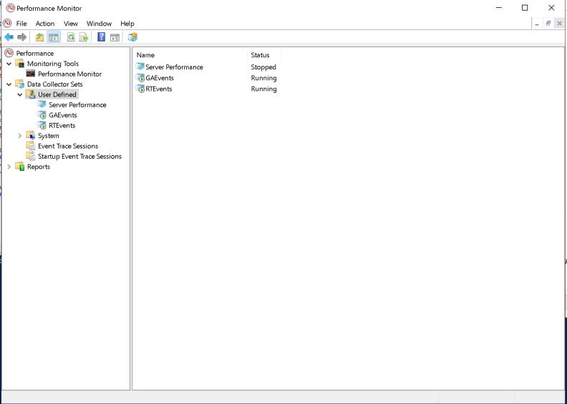567x404 pixels.
Task: Click the Performance root node icon
Action: 9,53
